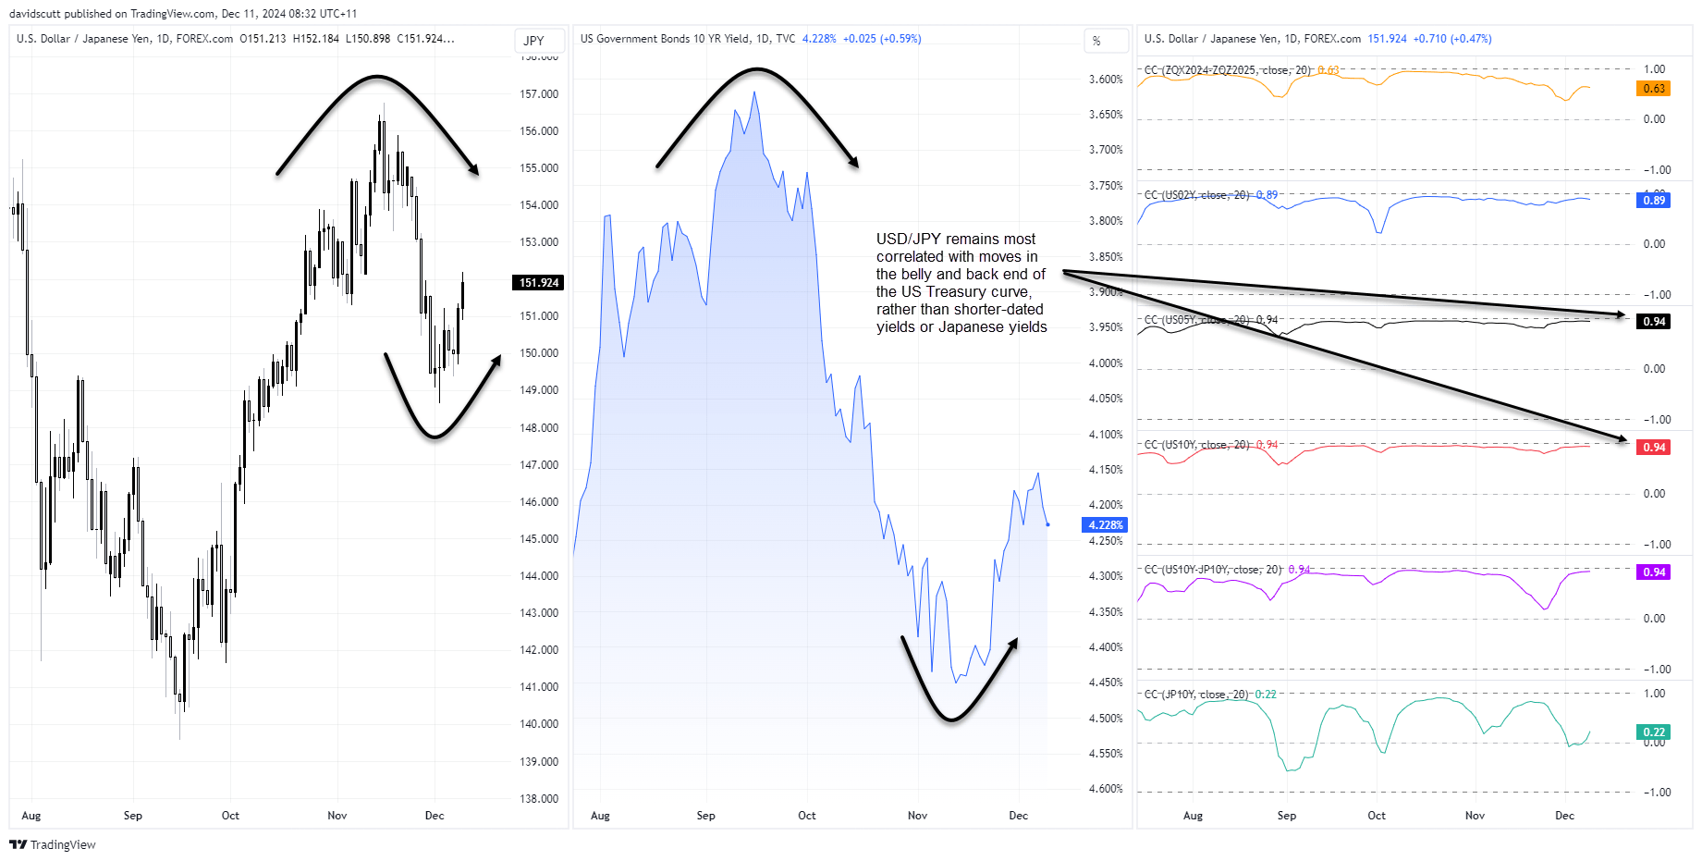Click the orange 0.63 correlation badge
Screen dimensions: 1702x861
click(x=1653, y=89)
